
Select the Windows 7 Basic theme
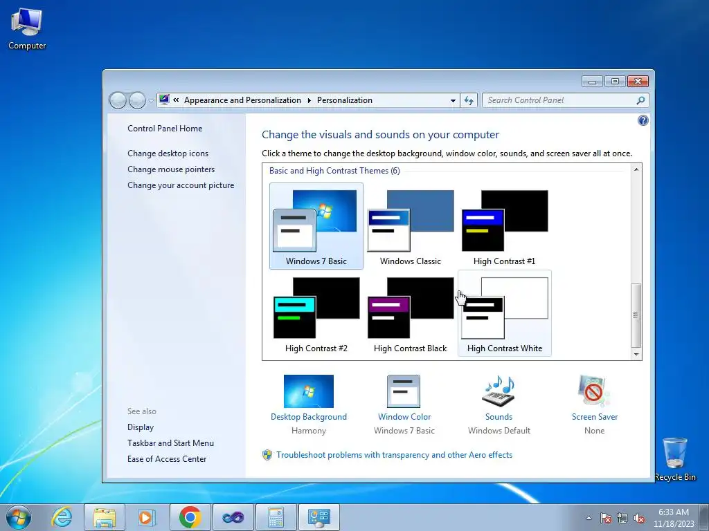316,226
